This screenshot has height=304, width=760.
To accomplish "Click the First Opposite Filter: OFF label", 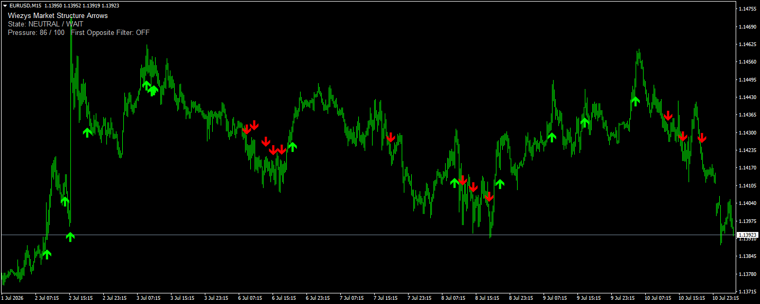I will [110, 32].
